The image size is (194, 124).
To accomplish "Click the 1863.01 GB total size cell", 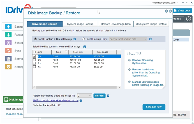I will click(x=75, y=60).
